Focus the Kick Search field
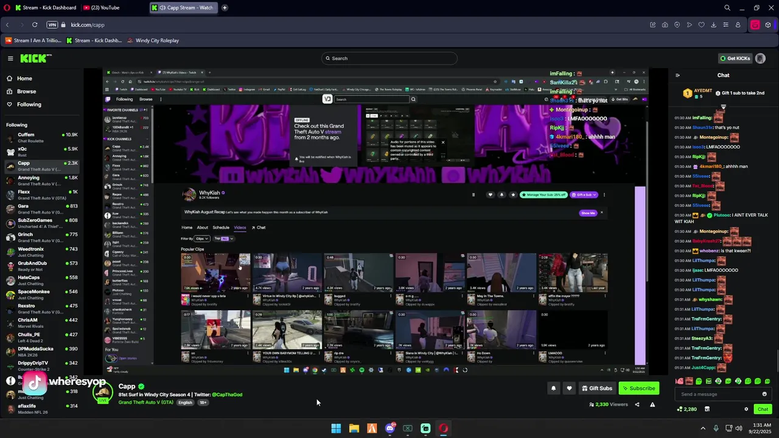Image resolution: width=779 pixels, height=438 pixels. 389,58
